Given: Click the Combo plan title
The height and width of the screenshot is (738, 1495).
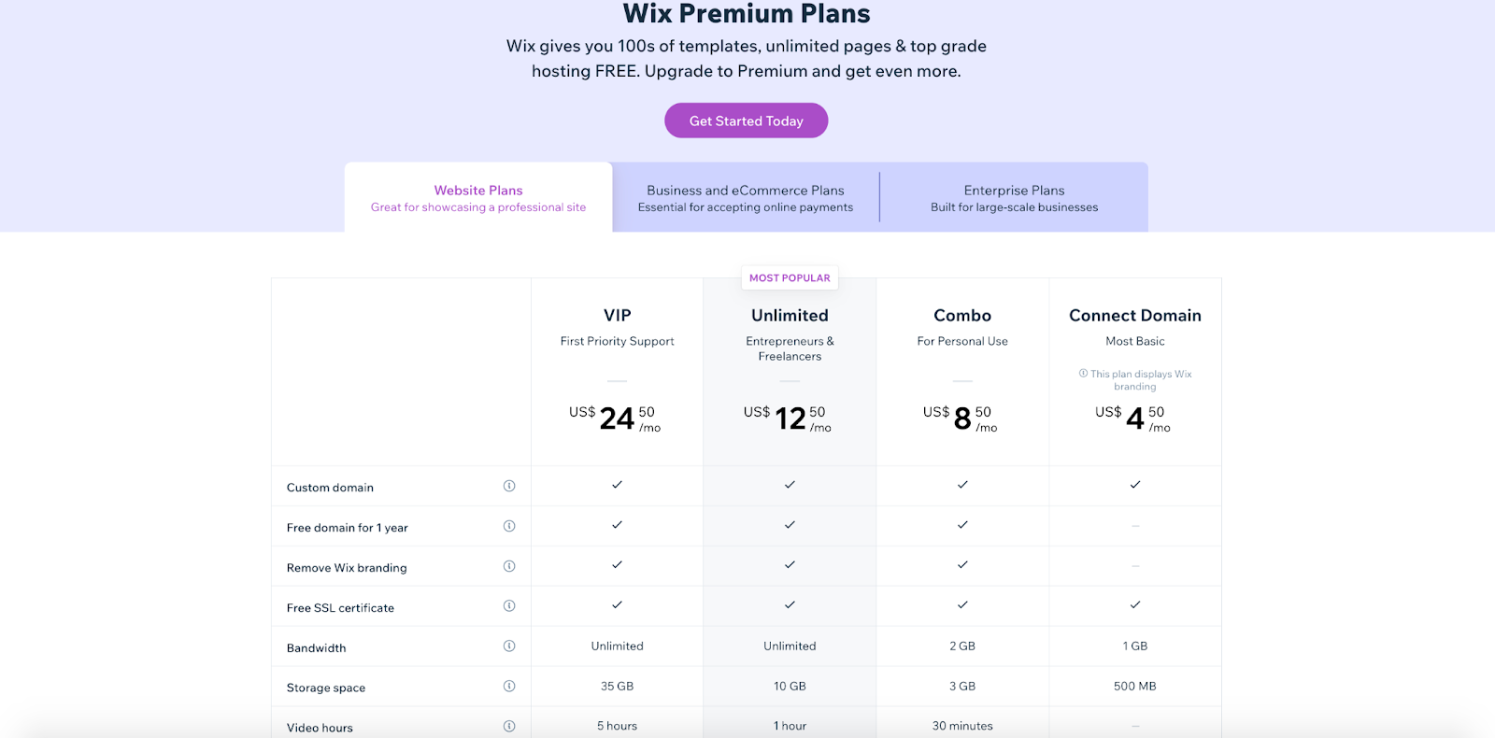Looking at the screenshot, I should coord(962,316).
